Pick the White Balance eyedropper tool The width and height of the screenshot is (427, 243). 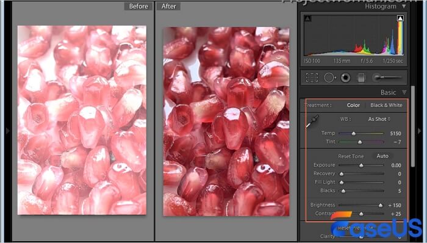coord(312,121)
